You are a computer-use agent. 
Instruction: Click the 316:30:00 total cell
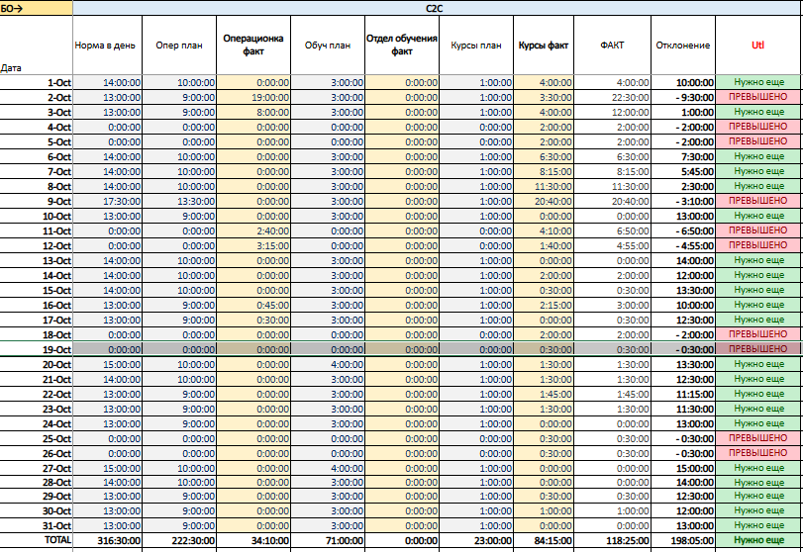click(108, 540)
